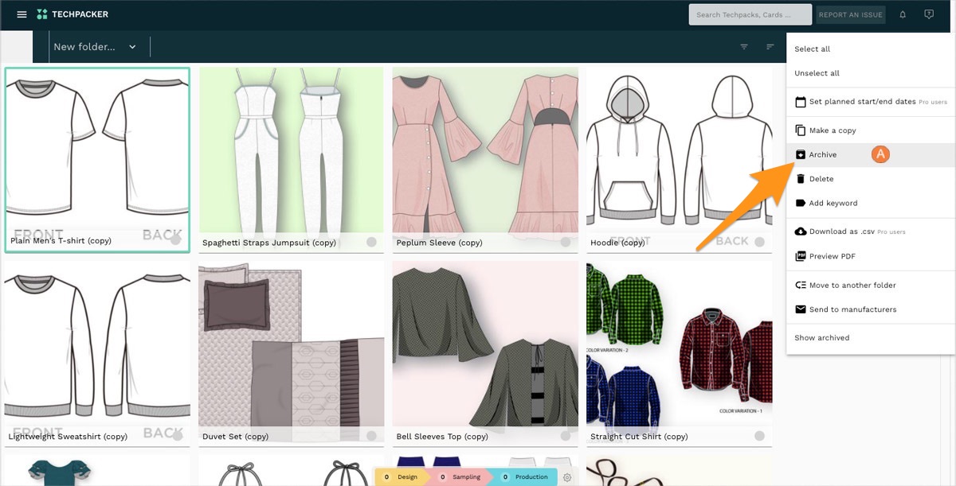This screenshot has height=486, width=956.
Task: Click Make a copy in the menu
Action: pos(871,130)
